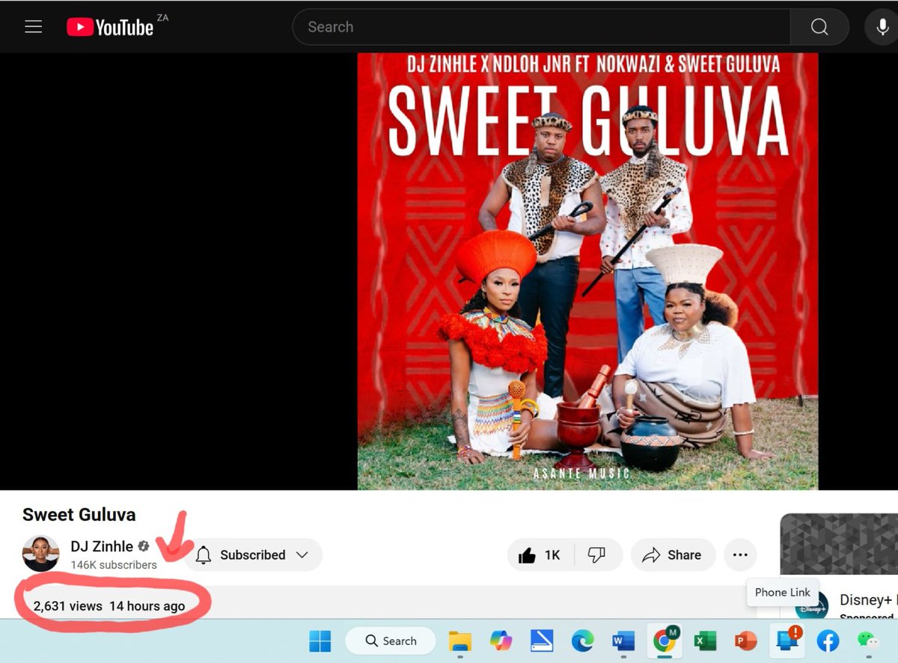Expand the Subscribed options chevron
898x663 pixels.
(x=302, y=554)
